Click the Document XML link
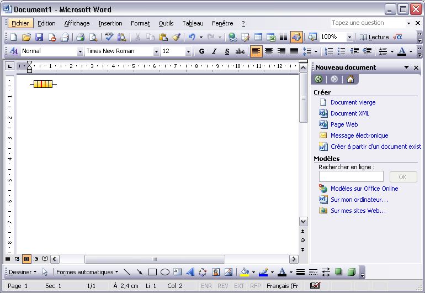 click(349, 113)
